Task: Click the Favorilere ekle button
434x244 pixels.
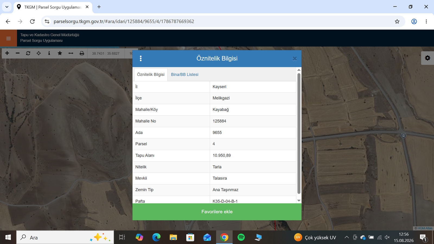Action: [x=217, y=212]
